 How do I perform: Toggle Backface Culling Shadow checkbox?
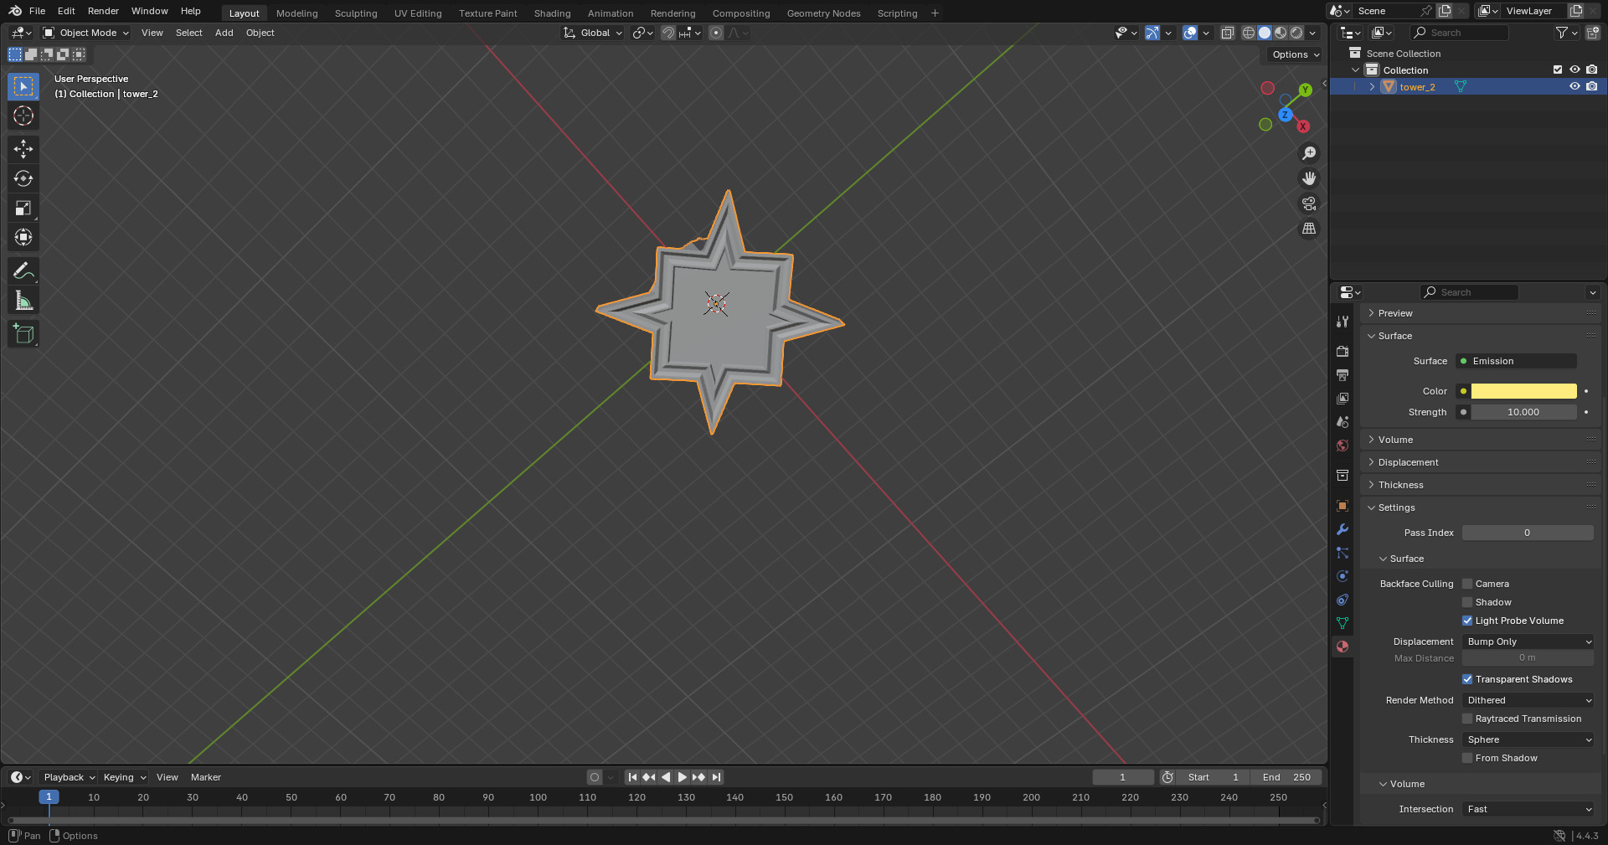1467,602
